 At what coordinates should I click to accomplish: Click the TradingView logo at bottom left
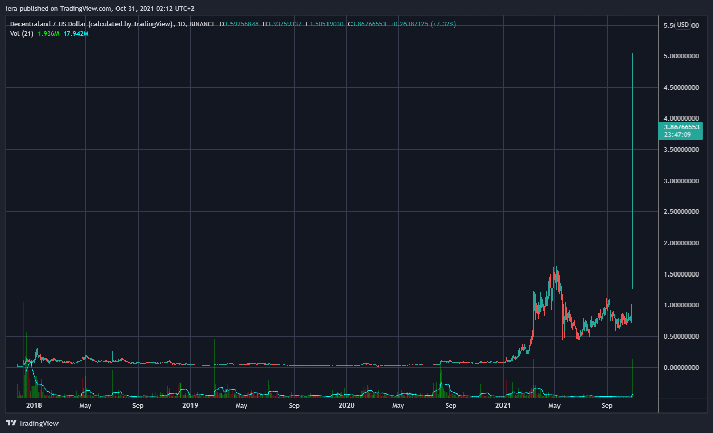tap(32, 423)
